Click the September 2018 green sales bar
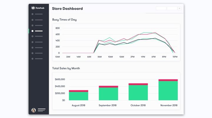Image resolution: width=212 pixels, height=118 pixels. 108,94
